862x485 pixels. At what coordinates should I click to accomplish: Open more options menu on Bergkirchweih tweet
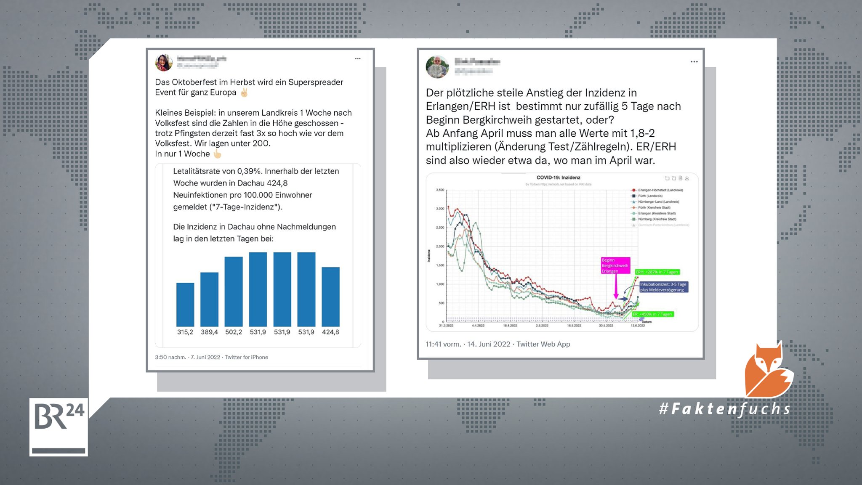(694, 62)
